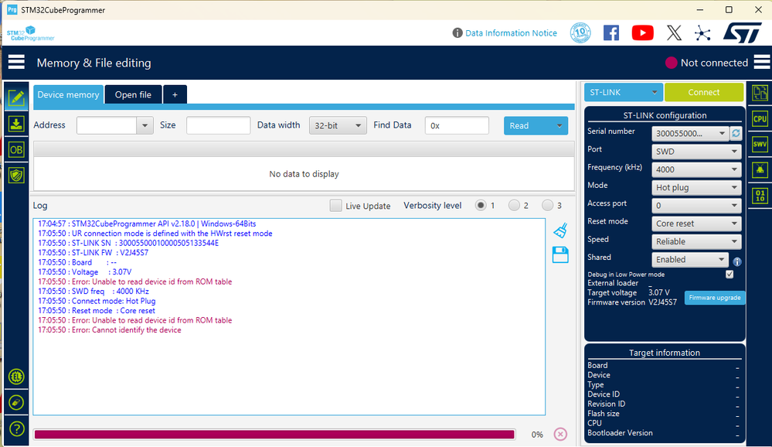Select verbosity level 3
This screenshot has height=447, width=772.
click(x=546, y=205)
